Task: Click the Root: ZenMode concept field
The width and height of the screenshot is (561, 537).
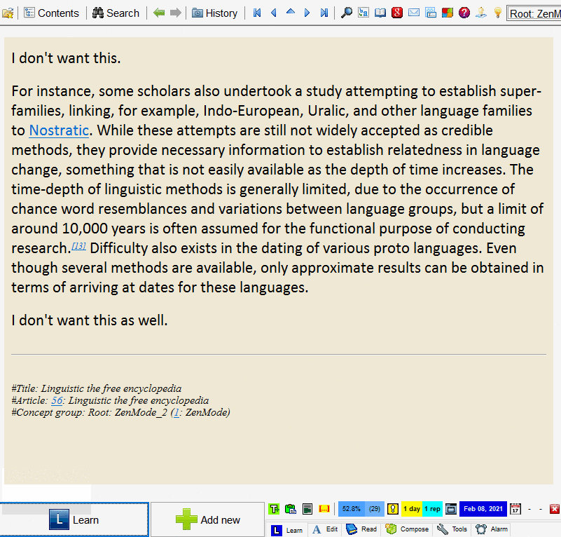Action: click(x=534, y=13)
